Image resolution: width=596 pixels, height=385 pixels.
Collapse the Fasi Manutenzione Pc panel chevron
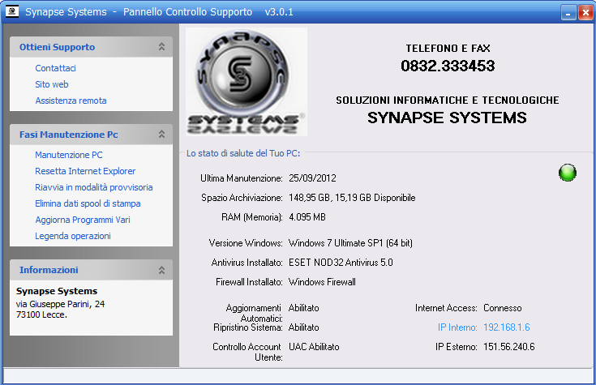tap(161, 135)
